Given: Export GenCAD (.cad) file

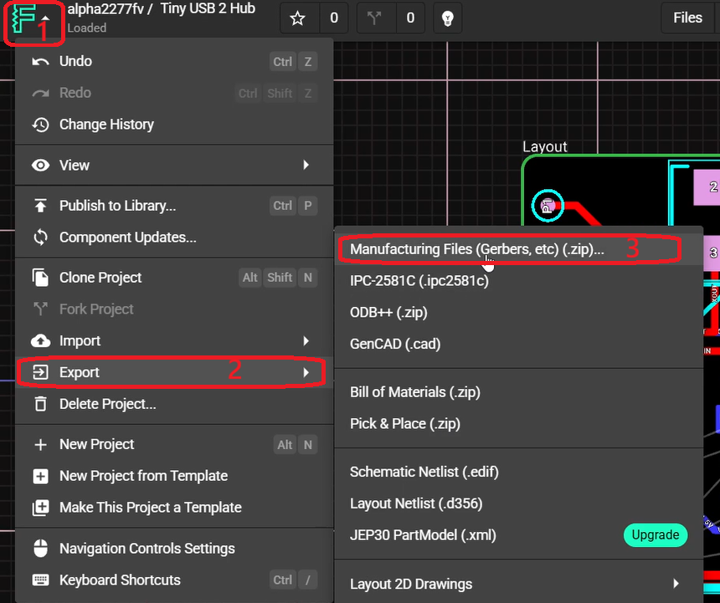Looking at the screenshot, I should coord(519,344).
